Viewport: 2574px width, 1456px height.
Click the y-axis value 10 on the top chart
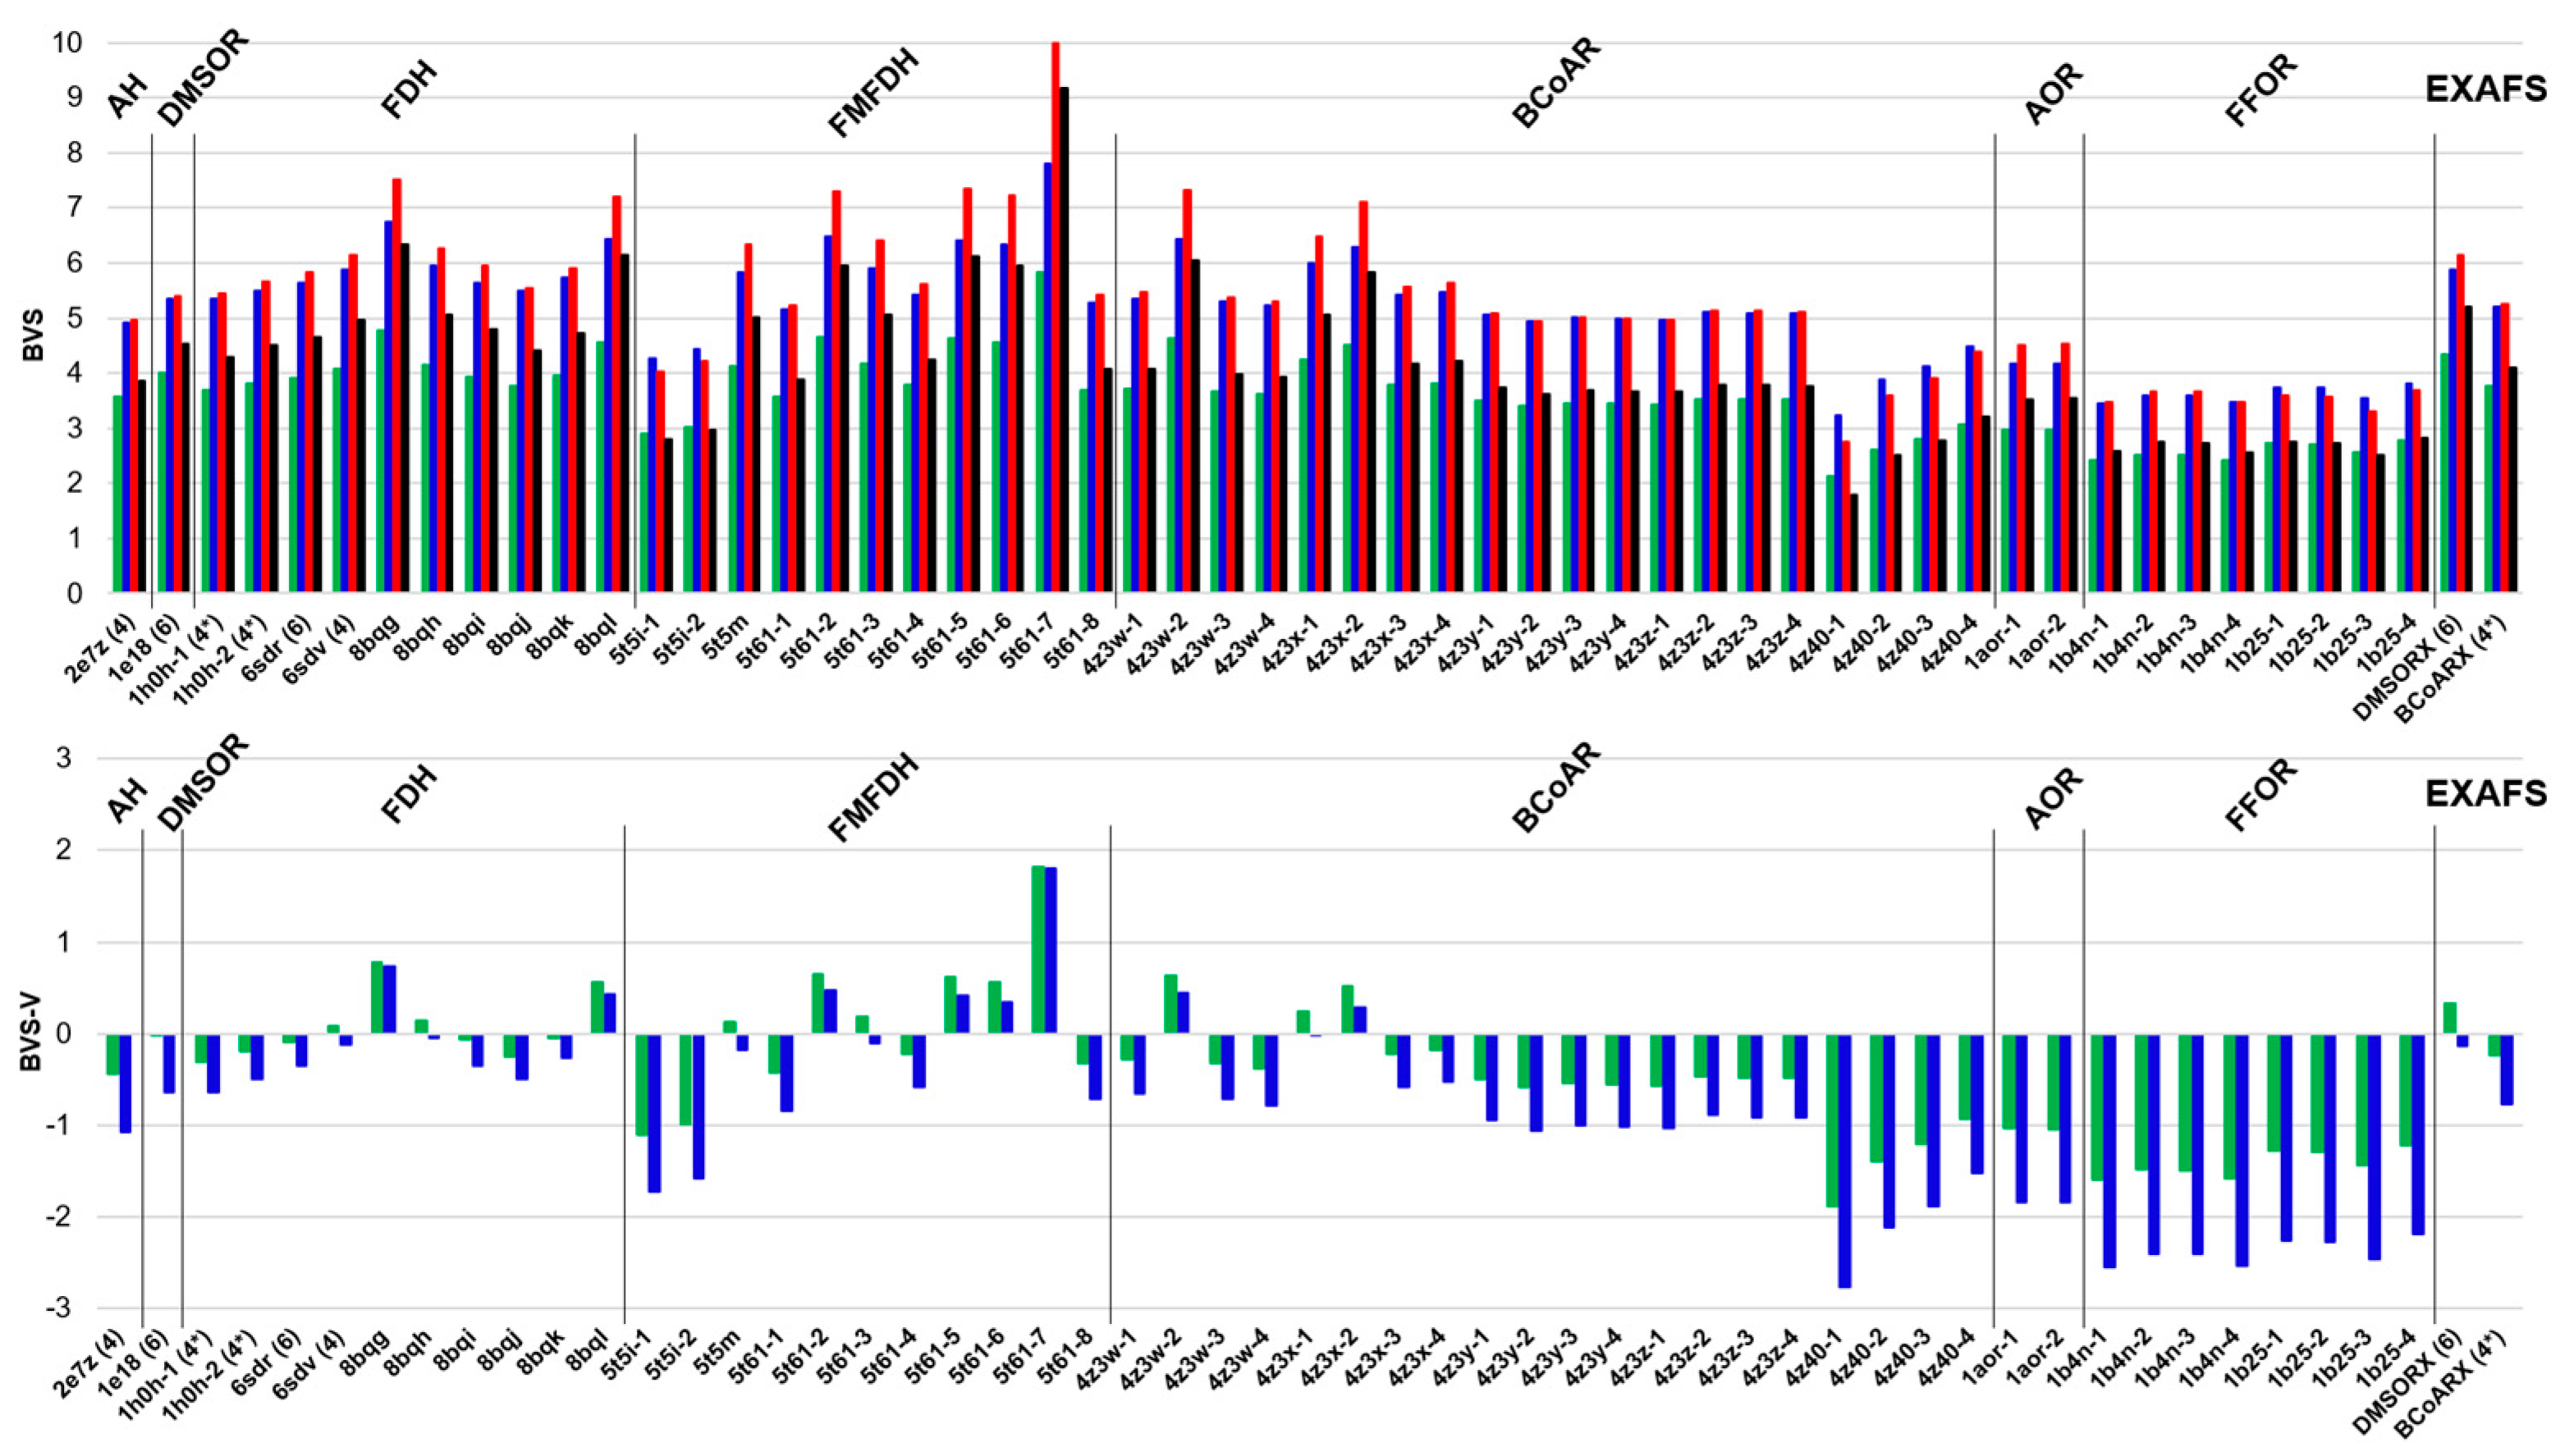[70, 43]
